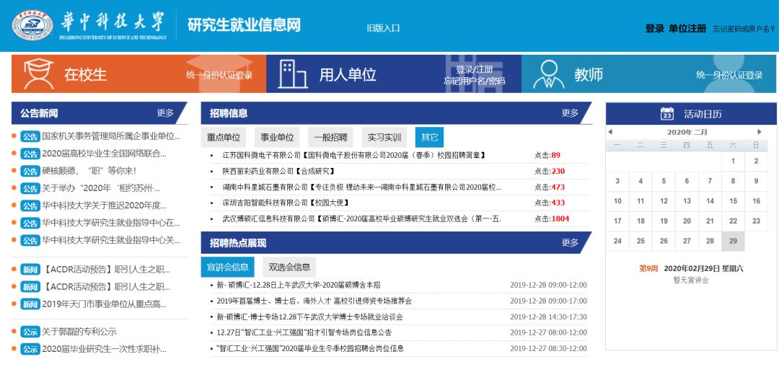Switch to the 重点单位 tab
This screenshot has width=779, height=367.
tap(223, 137)
